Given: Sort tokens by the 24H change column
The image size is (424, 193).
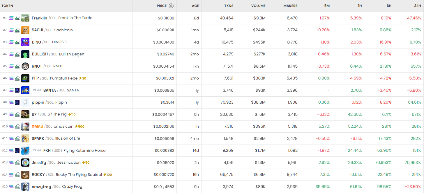Looking at the screenshot, I should tap(417, 6).
